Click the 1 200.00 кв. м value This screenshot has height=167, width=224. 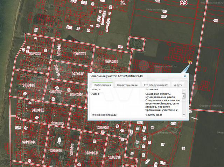154,115
